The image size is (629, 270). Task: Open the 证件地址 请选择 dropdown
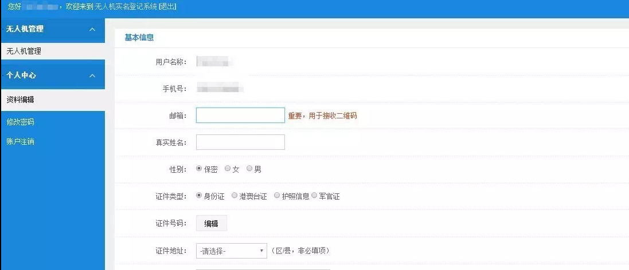232,251
